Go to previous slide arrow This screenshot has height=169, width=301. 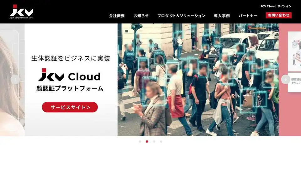point(15,79)
